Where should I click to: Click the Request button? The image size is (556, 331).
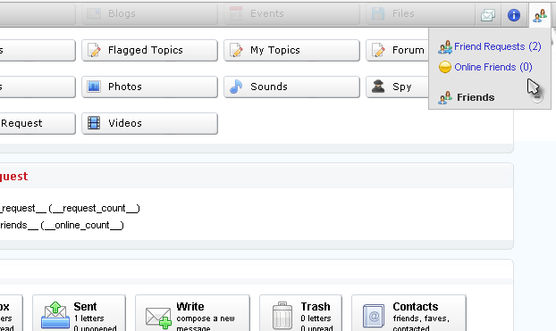coord(38,123)
